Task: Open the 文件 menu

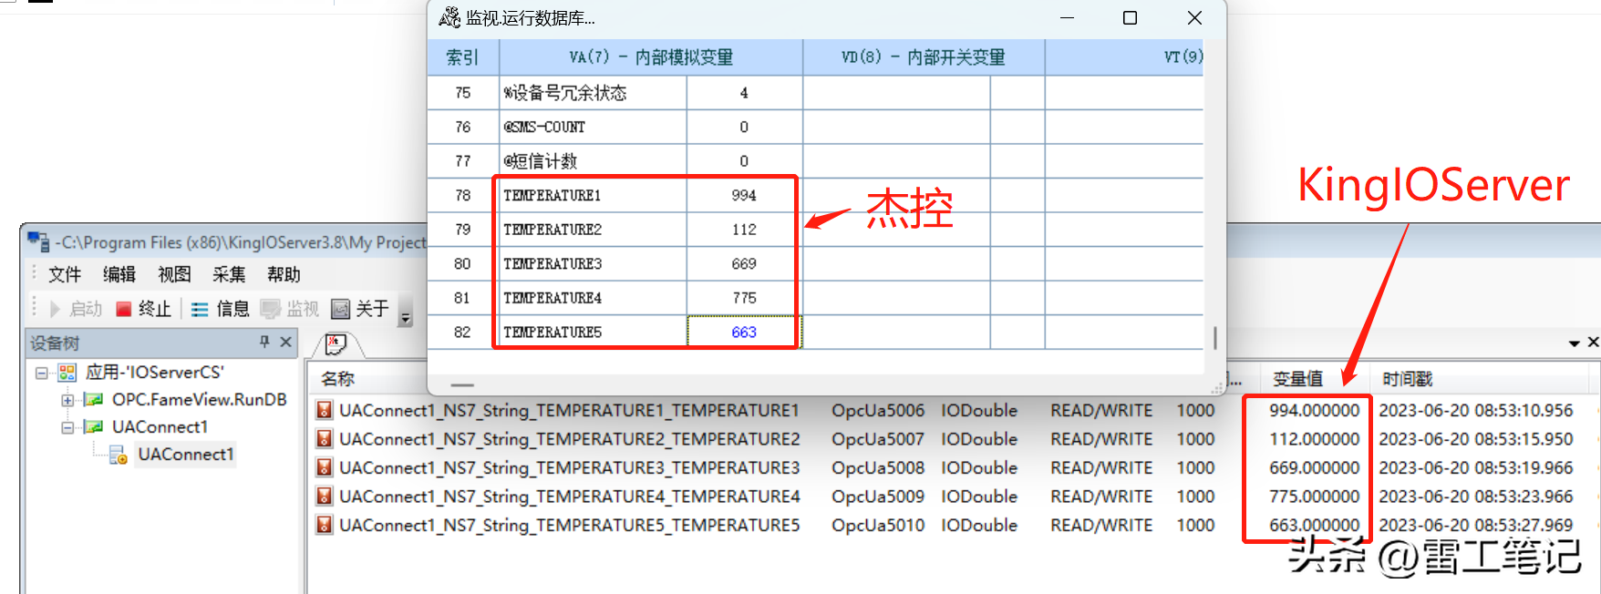Action: tap(64, 274)
